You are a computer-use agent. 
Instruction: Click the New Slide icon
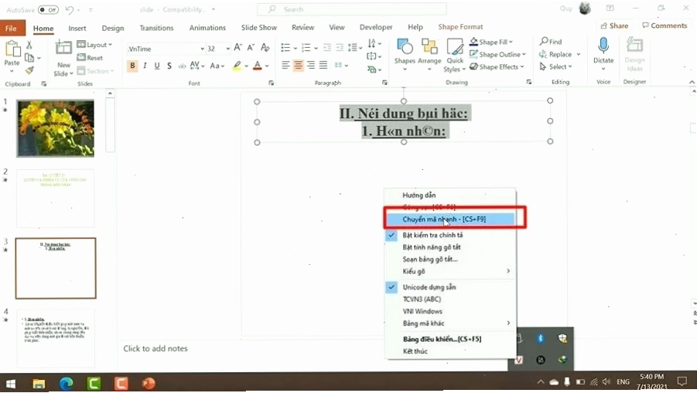63,49
